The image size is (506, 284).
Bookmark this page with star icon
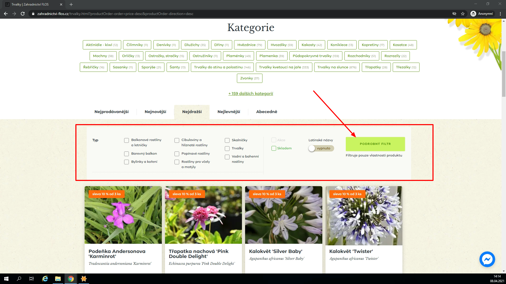pyautogui.click(x=463, y=14)
